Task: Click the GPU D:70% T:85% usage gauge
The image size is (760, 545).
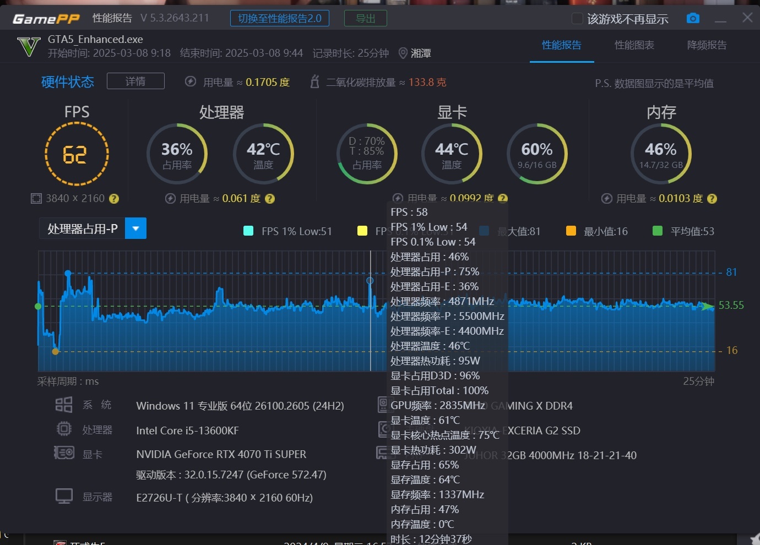Action: 367,154
